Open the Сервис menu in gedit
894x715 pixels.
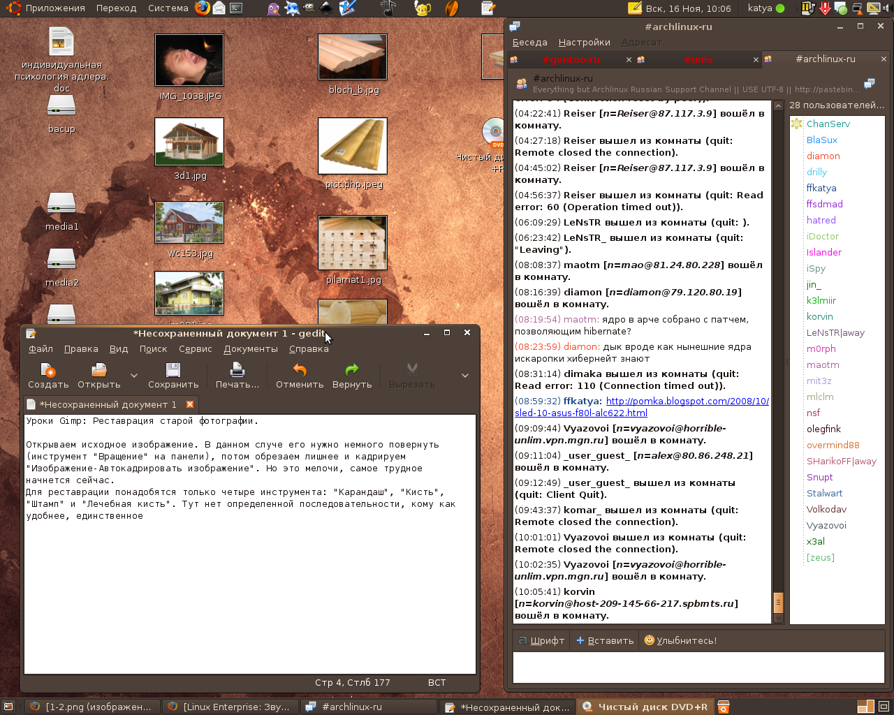(x=195, y=349)
